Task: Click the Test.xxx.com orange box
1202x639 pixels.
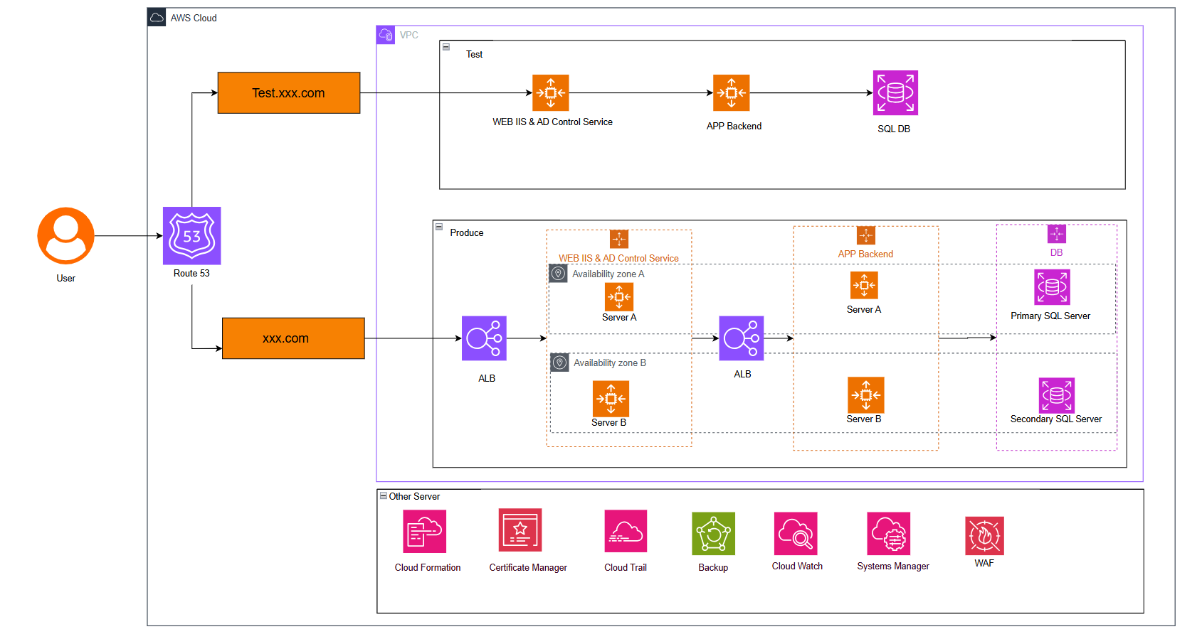Action: coord(288,93)
